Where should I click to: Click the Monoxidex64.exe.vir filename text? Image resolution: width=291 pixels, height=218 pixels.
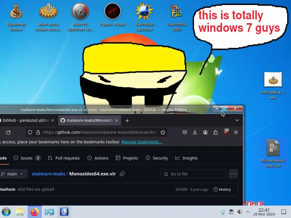click(x=92, y=174)
